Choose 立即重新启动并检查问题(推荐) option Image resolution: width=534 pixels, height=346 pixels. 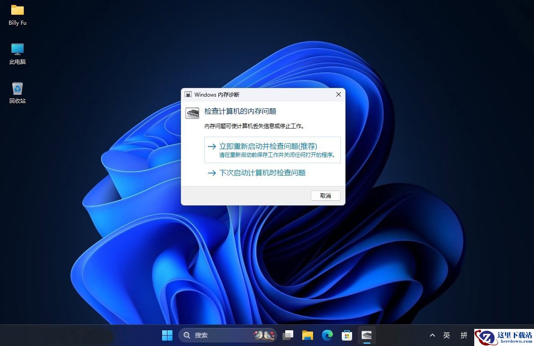272,150
